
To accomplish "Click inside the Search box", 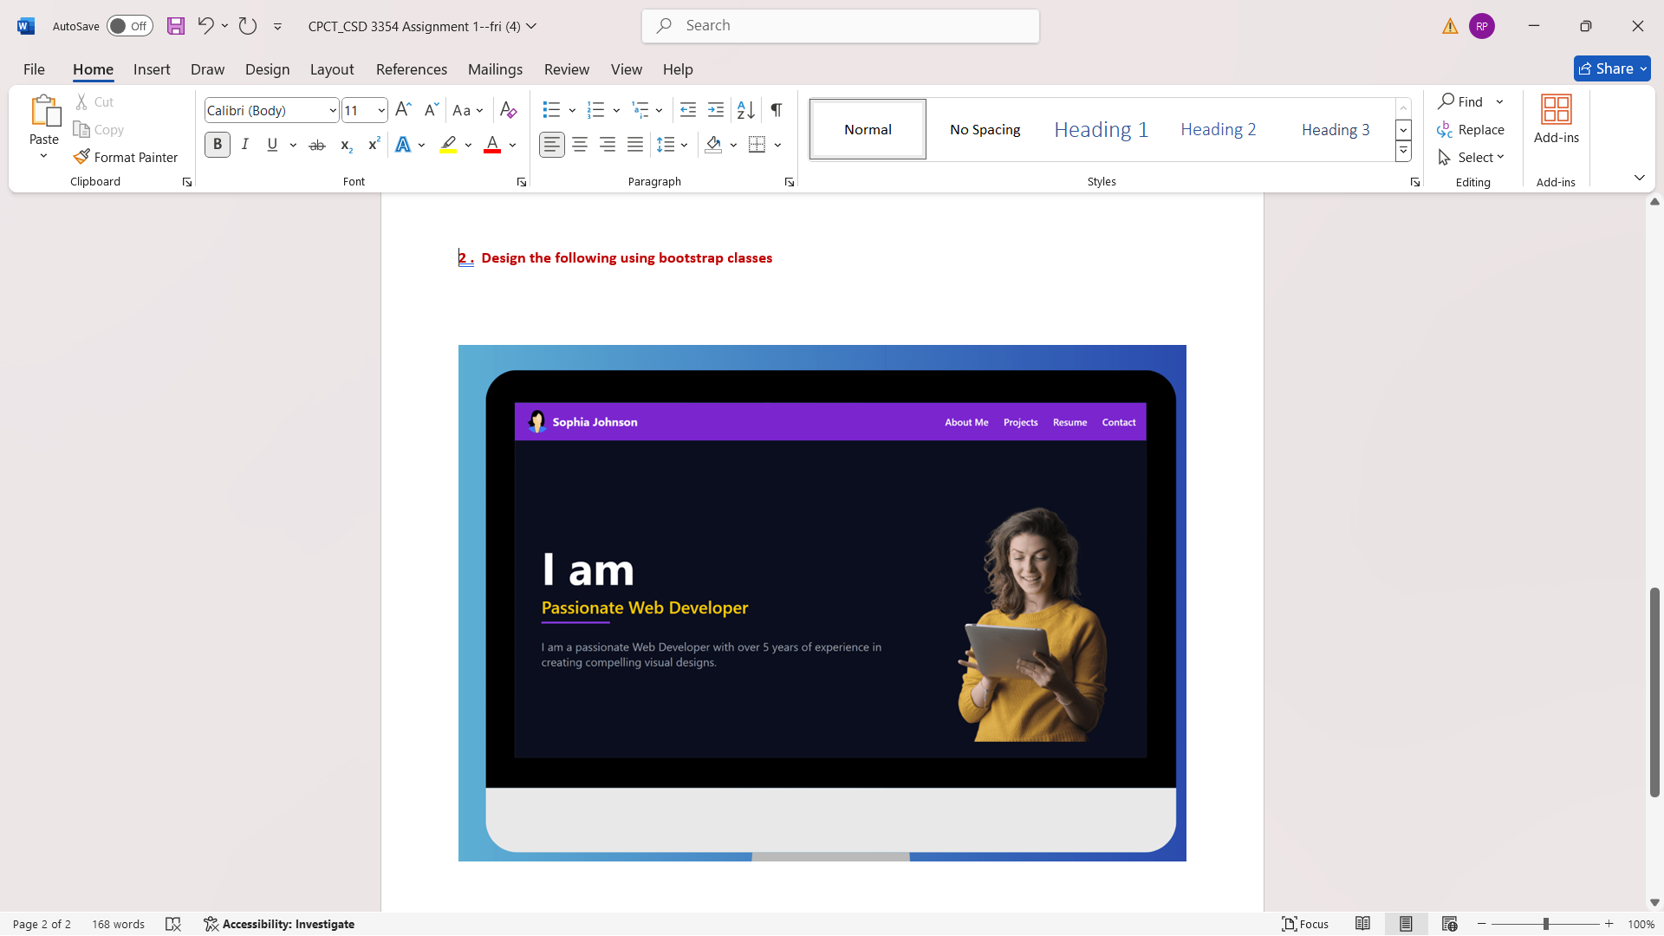I will [x=839, y=26].
